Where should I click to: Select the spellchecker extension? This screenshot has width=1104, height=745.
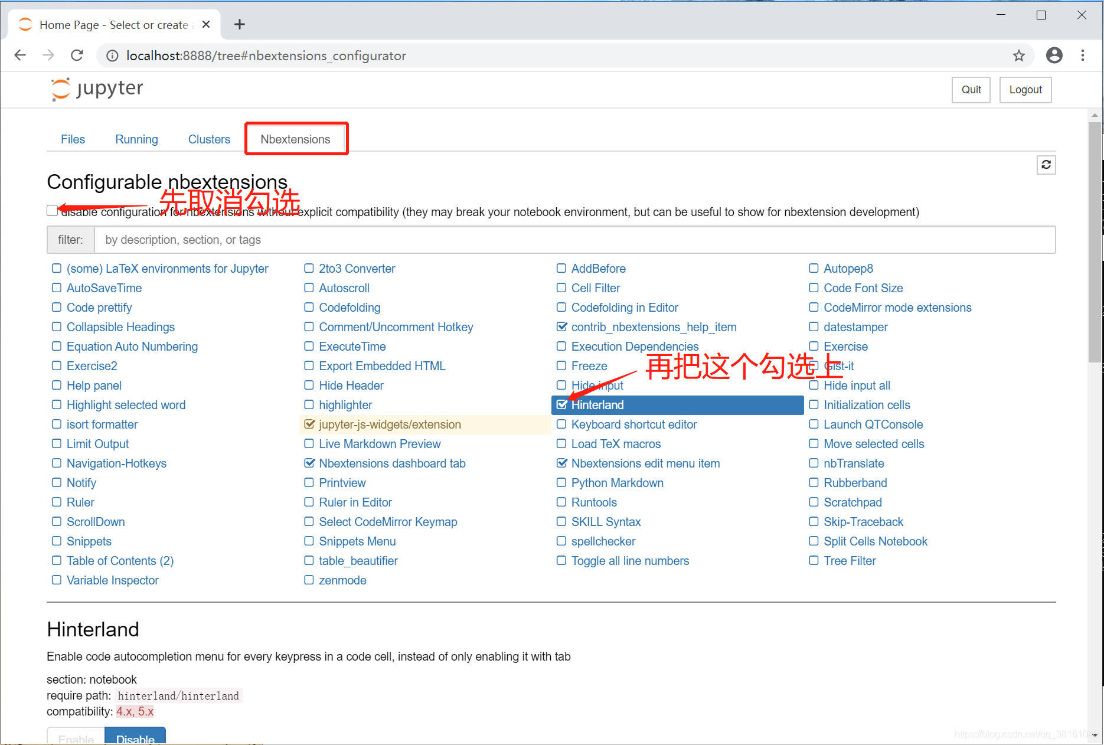[603, 541]
